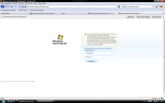This screenshot has height=103, width=165.
Task: Open Meistbesuchte Seiten bookmark folder
Action: [8, 10]
